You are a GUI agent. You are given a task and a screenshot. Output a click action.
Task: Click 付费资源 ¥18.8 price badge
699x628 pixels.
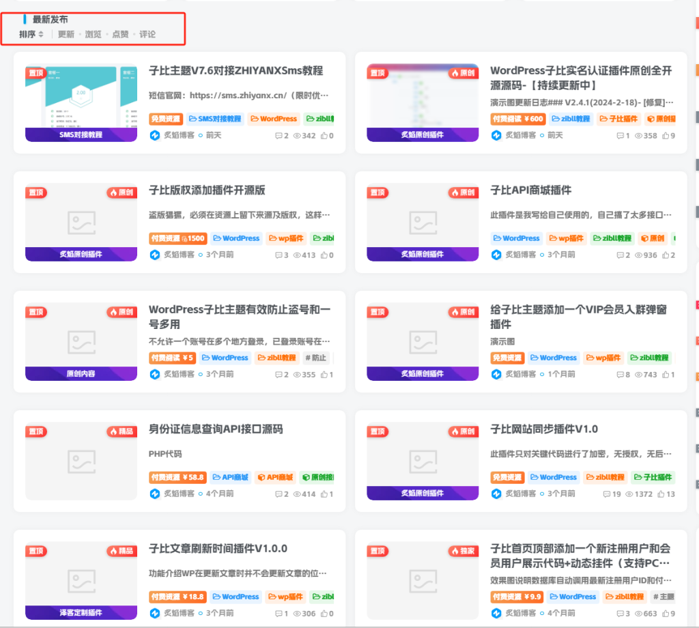point(177,597)
